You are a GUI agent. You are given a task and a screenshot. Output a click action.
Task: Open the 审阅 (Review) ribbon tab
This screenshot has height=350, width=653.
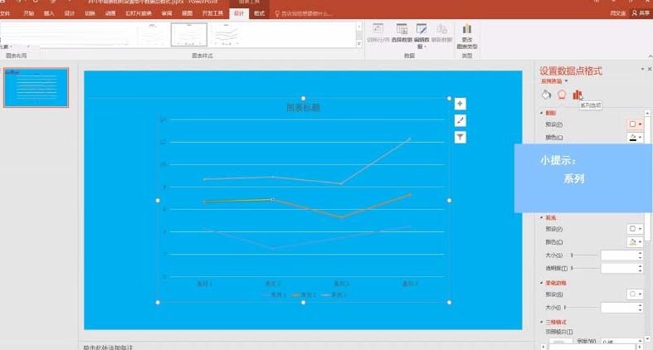coord(167,13)
